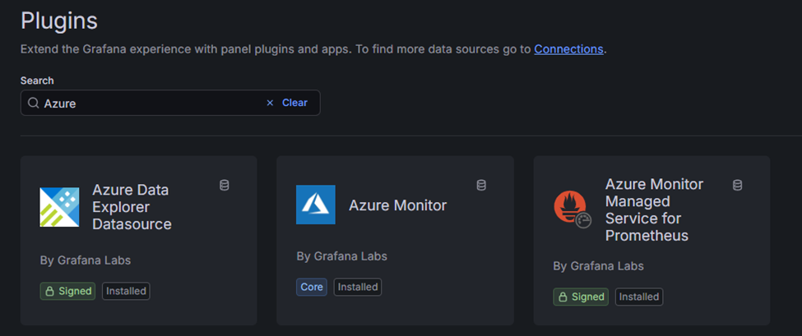The height and width of the screenshot is (336, 802).
Task: Click the X icon in the search box
Action: tap(270, 103)
